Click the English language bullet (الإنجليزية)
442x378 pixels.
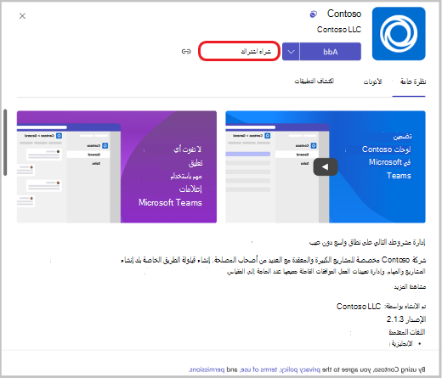pos(401,344)
